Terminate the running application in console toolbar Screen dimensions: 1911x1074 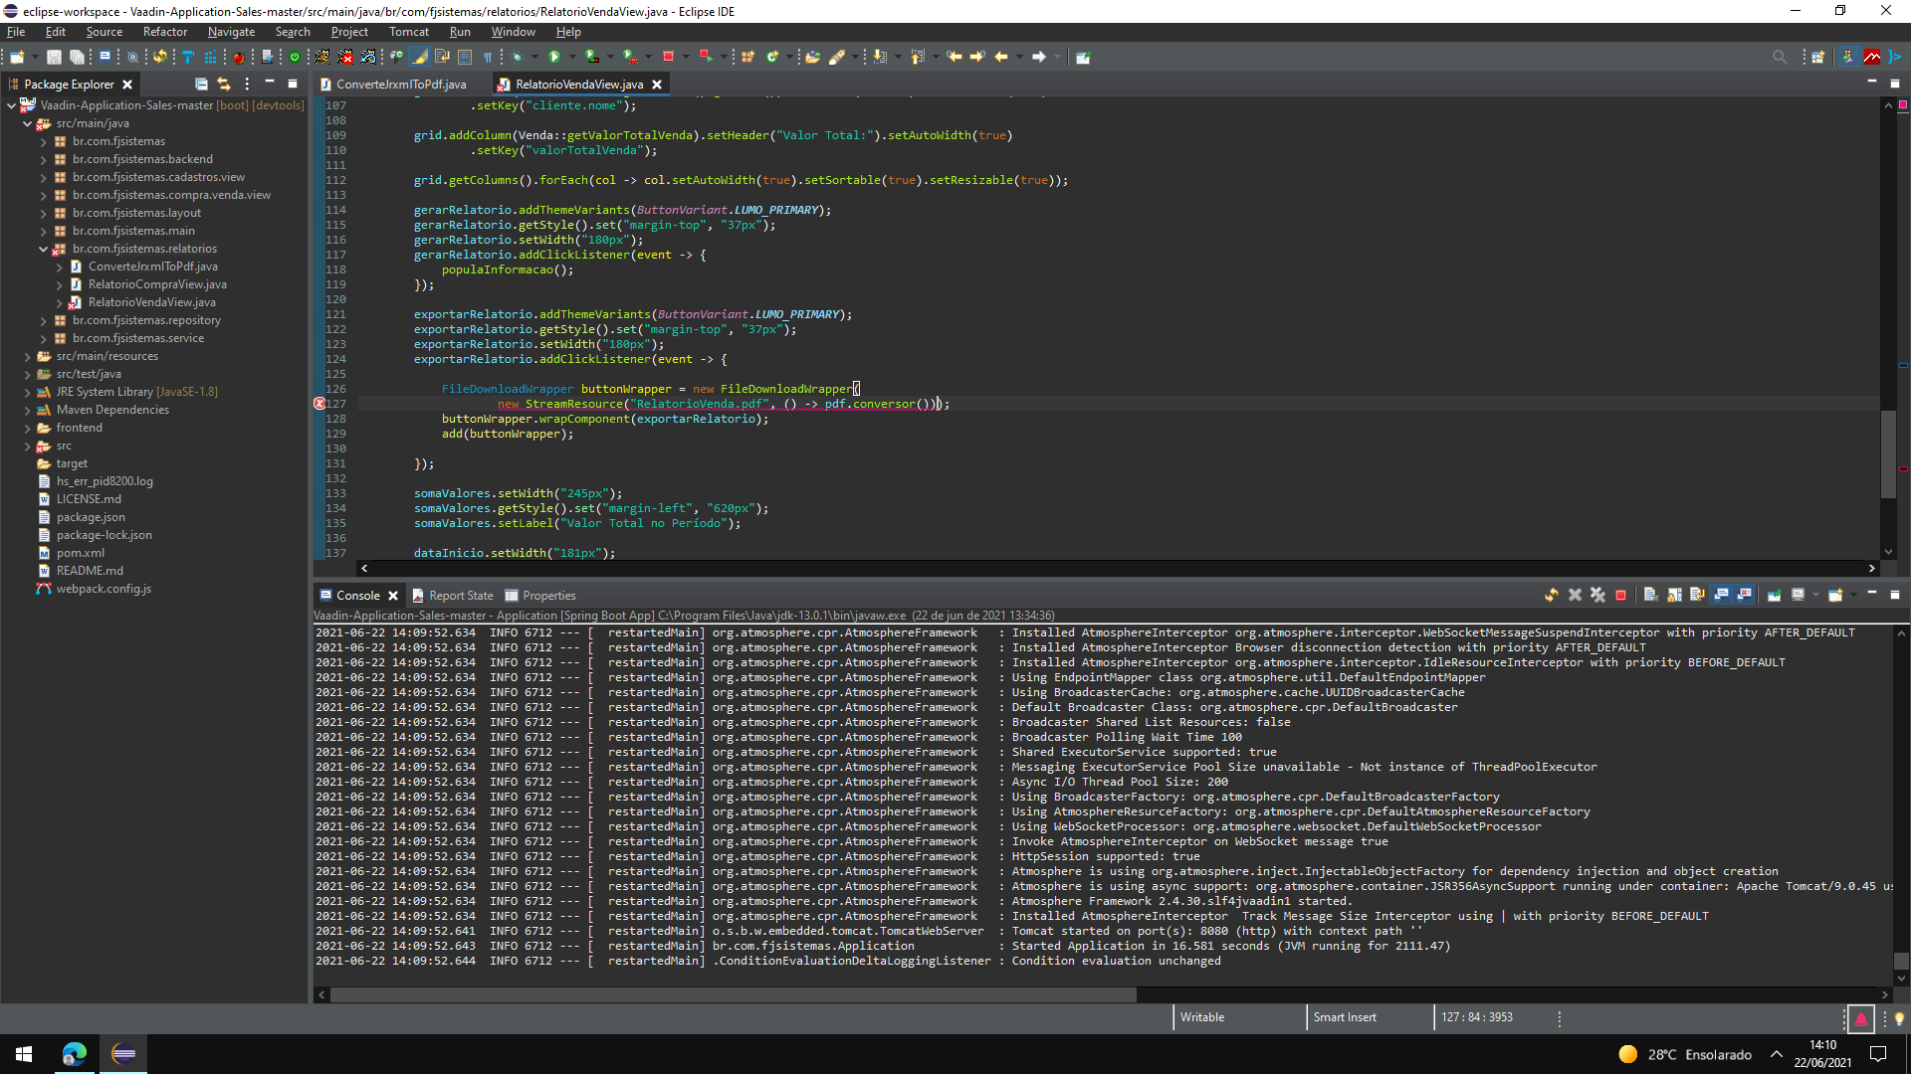point(1620,595)
